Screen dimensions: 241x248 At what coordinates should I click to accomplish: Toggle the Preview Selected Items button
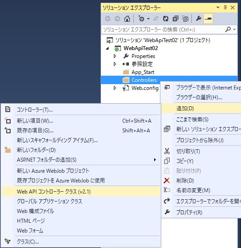point(208,19)
